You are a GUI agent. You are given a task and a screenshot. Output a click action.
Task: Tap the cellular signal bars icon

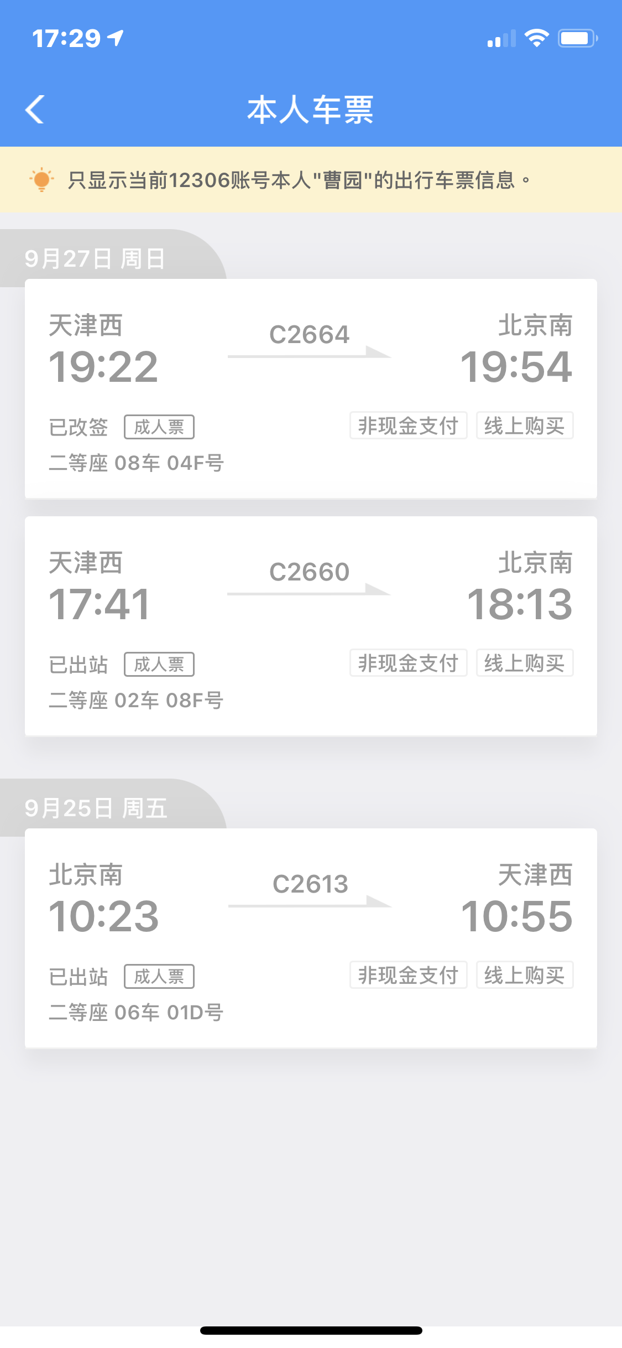click(501, 39)
